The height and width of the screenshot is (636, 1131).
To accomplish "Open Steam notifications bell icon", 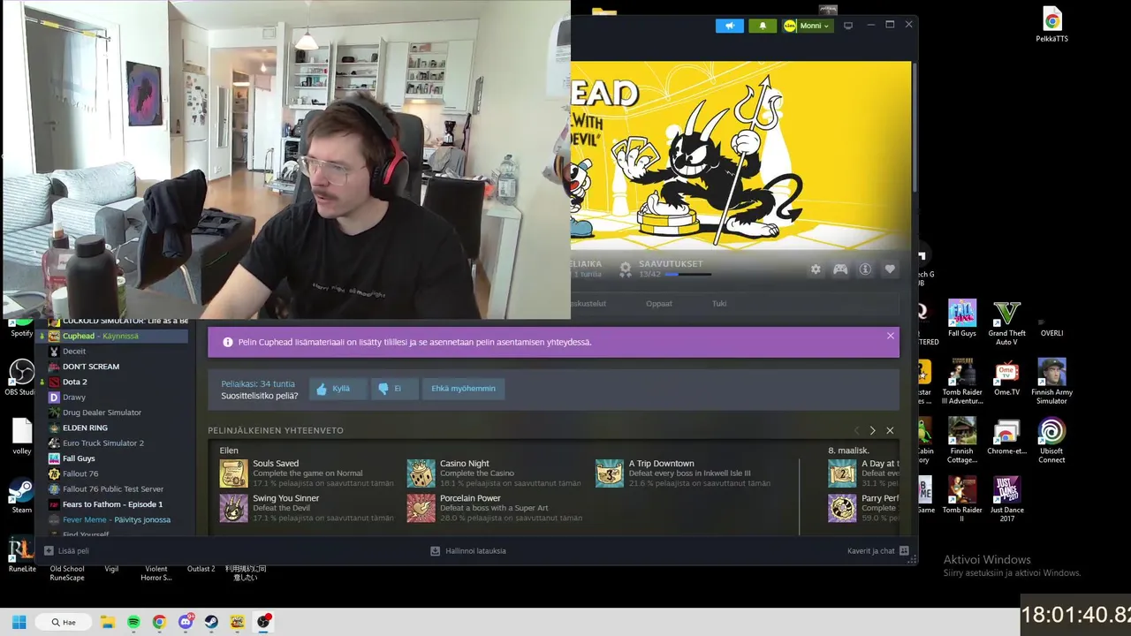I will (763, 26).
